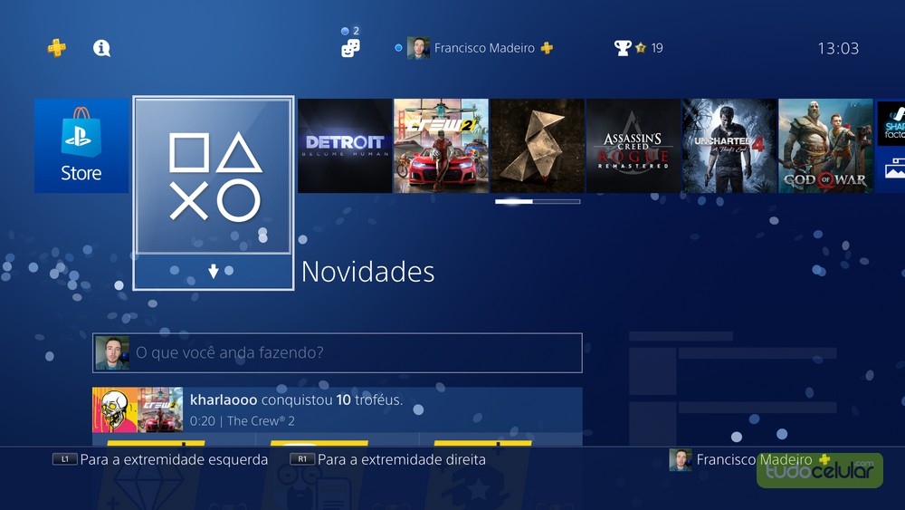905x510 pixels.
Task: Open kharlaooo trophy activity entry
Action: pos(337,410)
